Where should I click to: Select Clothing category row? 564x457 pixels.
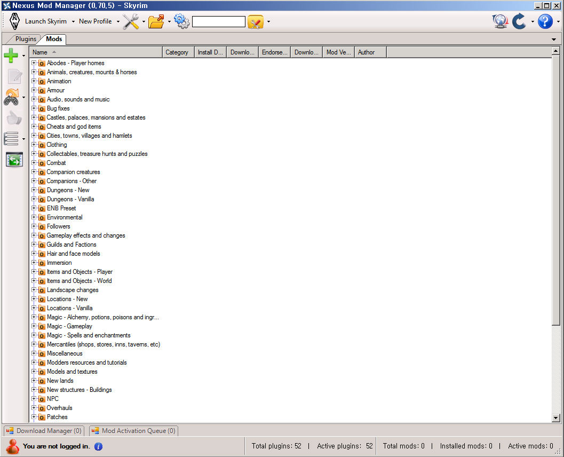[x=57, y=145]
